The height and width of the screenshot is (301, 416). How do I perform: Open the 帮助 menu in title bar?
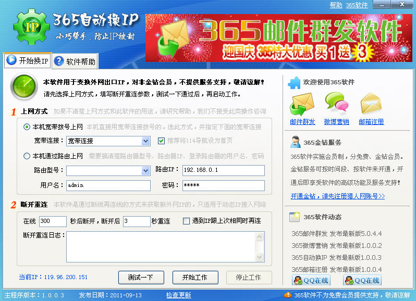pos(336,5)
